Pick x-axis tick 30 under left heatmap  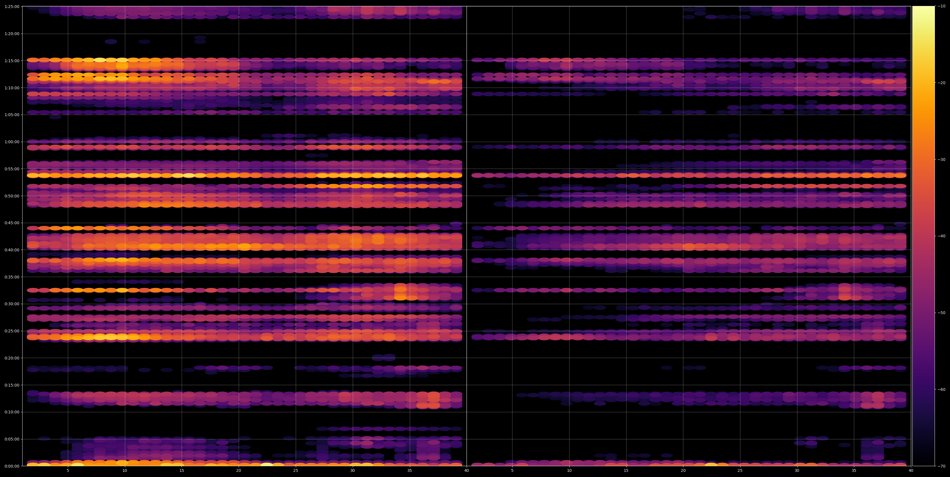coord(353,471)
